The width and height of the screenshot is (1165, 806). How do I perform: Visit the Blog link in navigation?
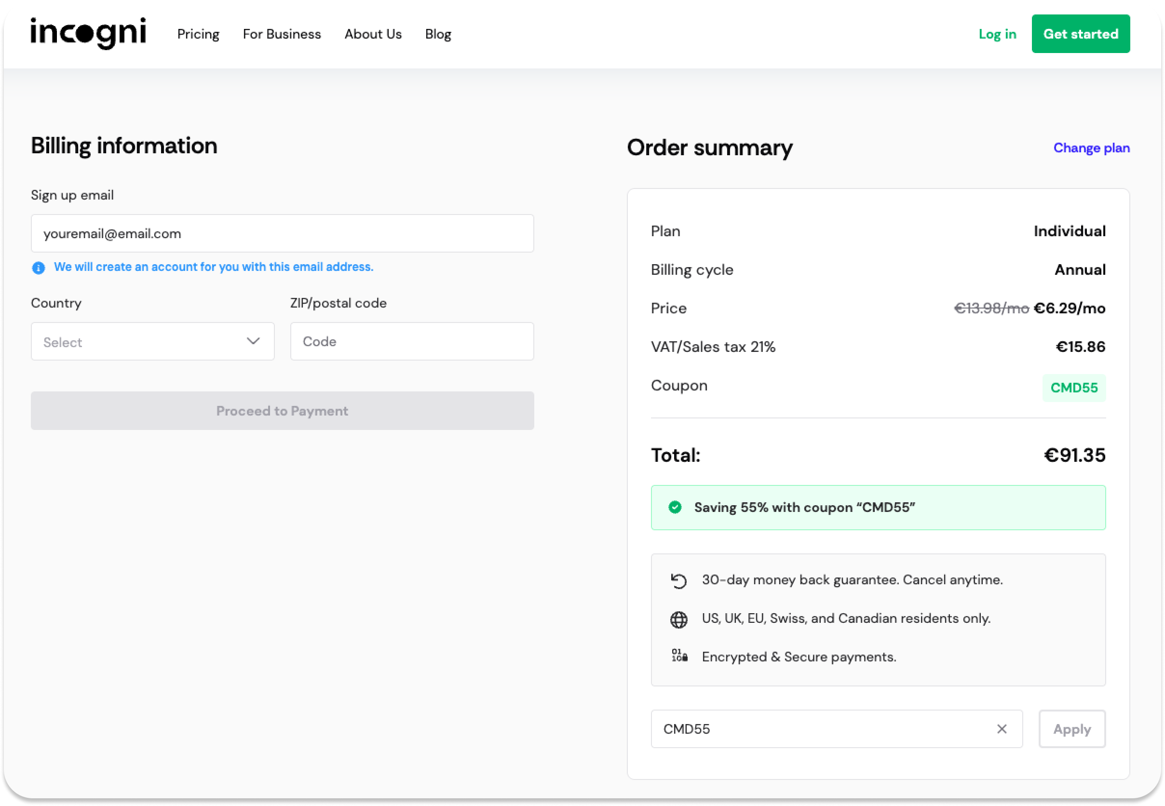pyautogui.click(x=437, y=34)
